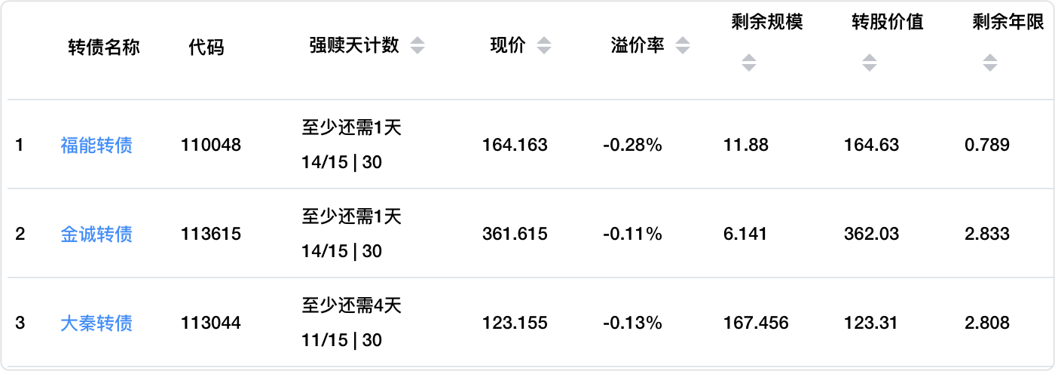
Task: Sort using the arrows under 转股价值
Action: click(x=870, y=63)
